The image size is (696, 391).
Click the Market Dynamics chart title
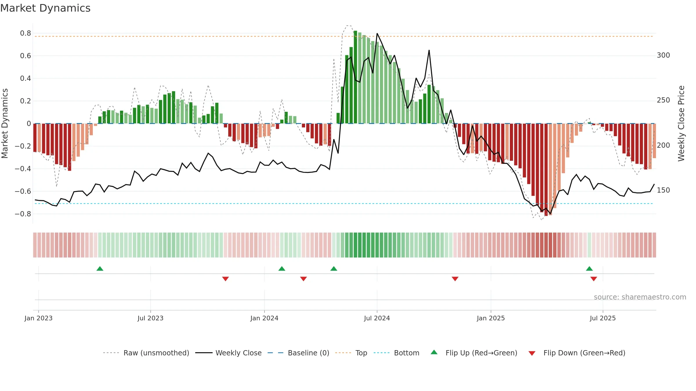click(x=45, y=8)
